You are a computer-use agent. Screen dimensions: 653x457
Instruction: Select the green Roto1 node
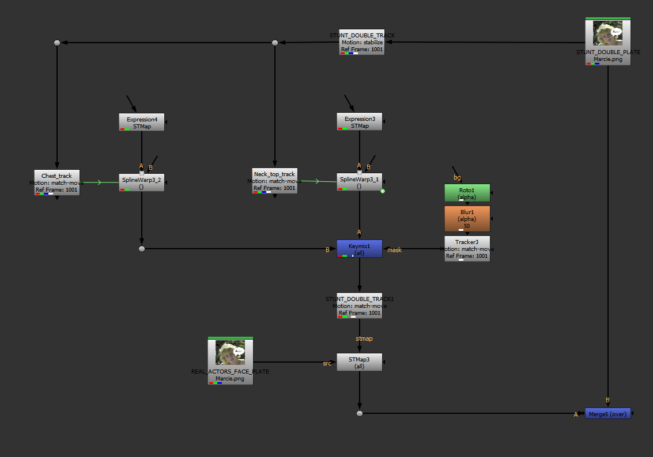click(467, 193)
